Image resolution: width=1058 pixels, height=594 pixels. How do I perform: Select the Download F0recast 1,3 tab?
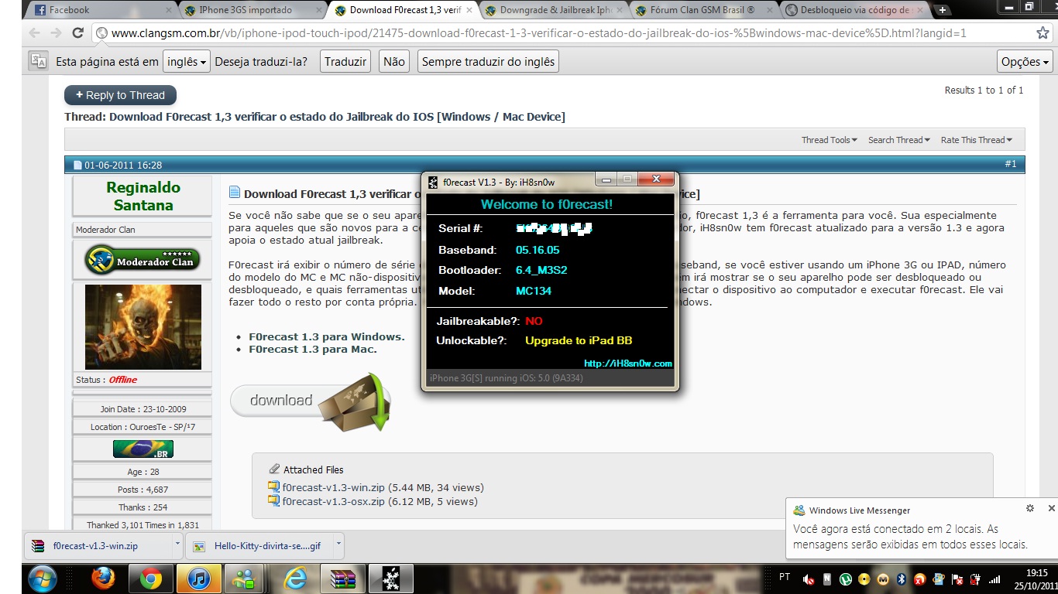(x=403, y=10)
